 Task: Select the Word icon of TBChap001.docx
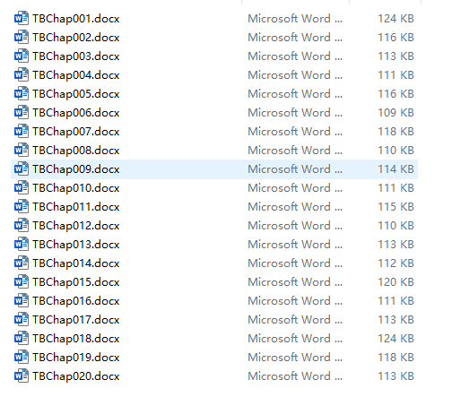click(x=22, y=19)
